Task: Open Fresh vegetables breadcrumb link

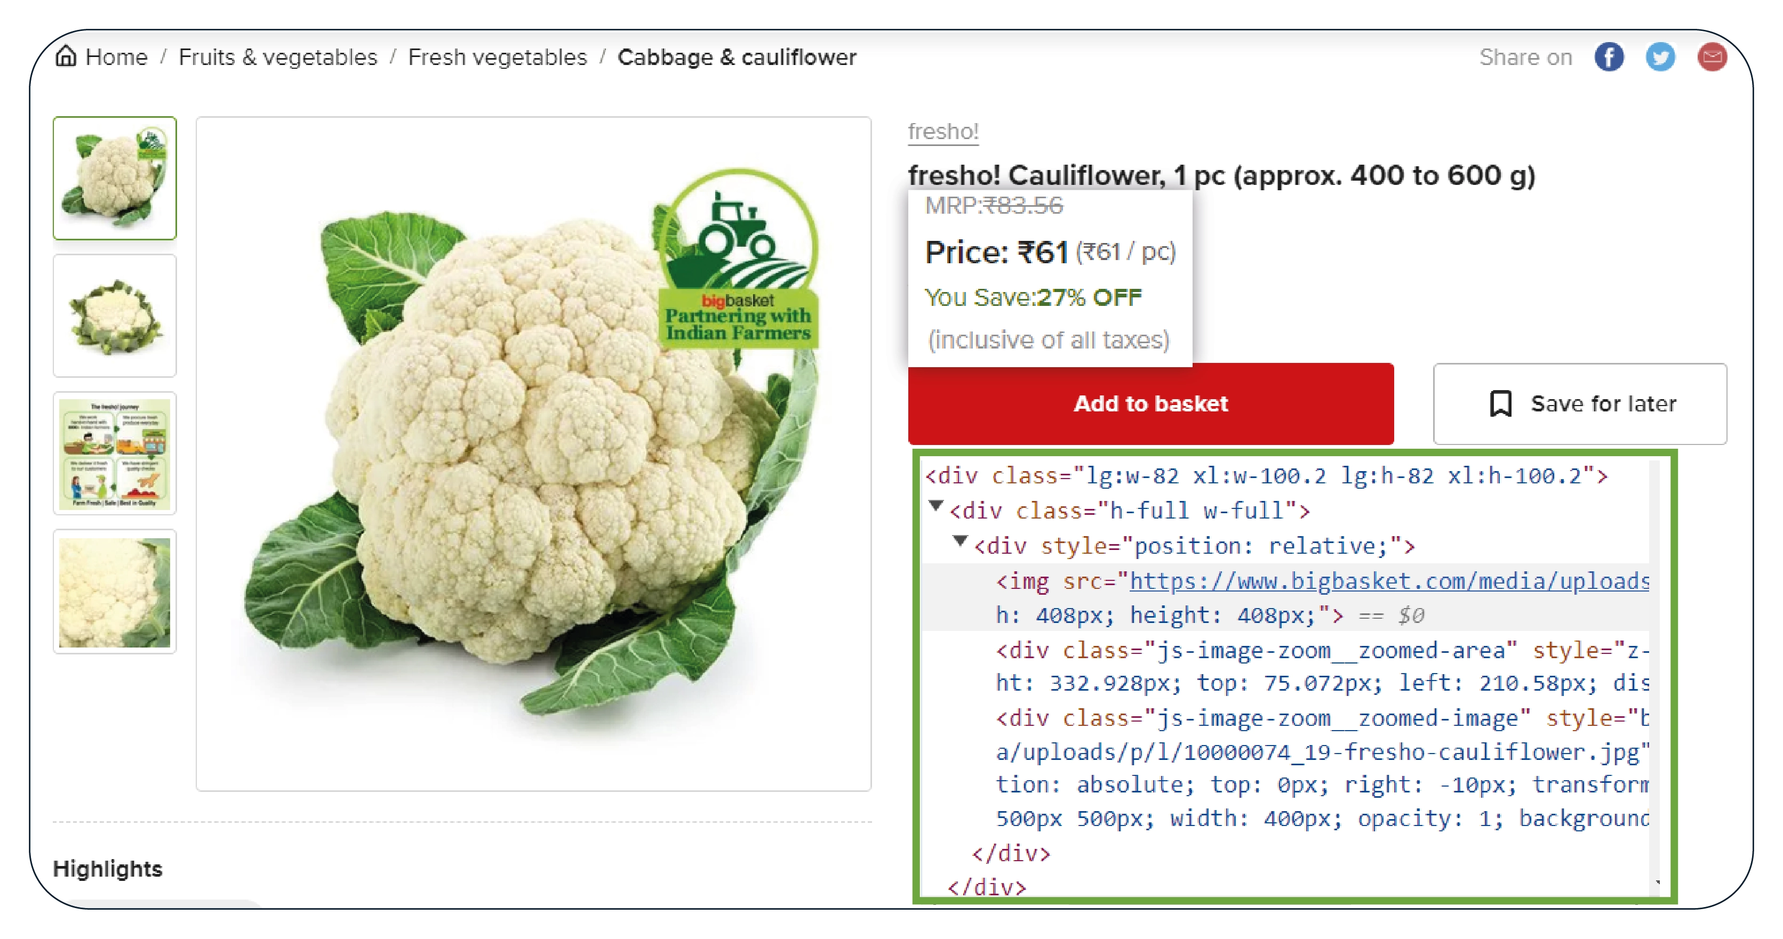Action: pos(497,56)
